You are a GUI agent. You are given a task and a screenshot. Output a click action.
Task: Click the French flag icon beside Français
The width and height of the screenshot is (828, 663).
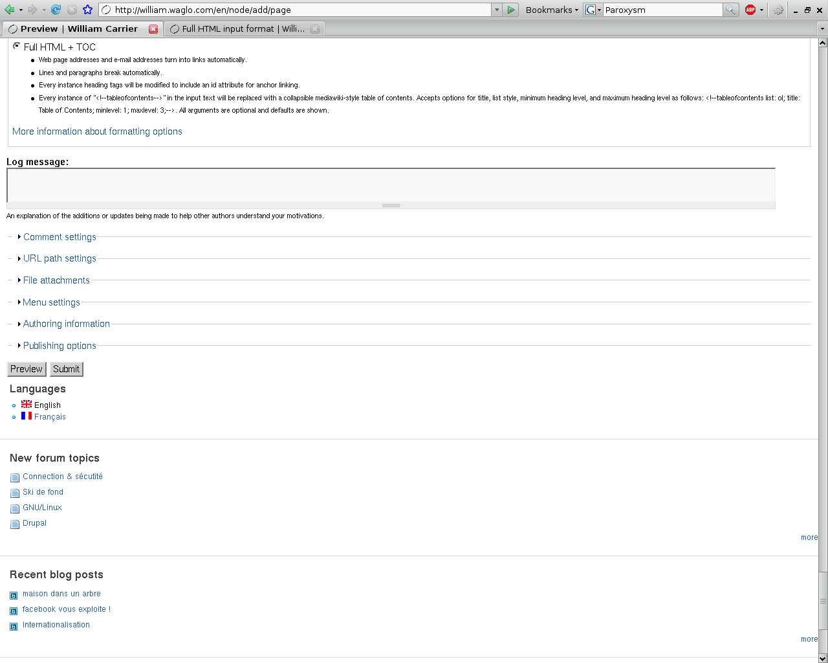(x=26, y=416)
